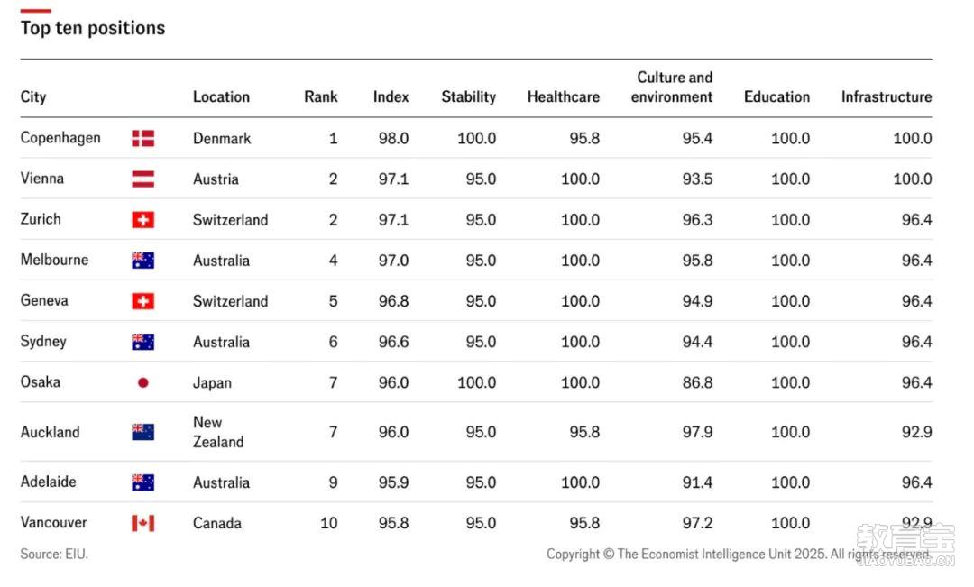Click the Infrastructure column header

point(887,96)
